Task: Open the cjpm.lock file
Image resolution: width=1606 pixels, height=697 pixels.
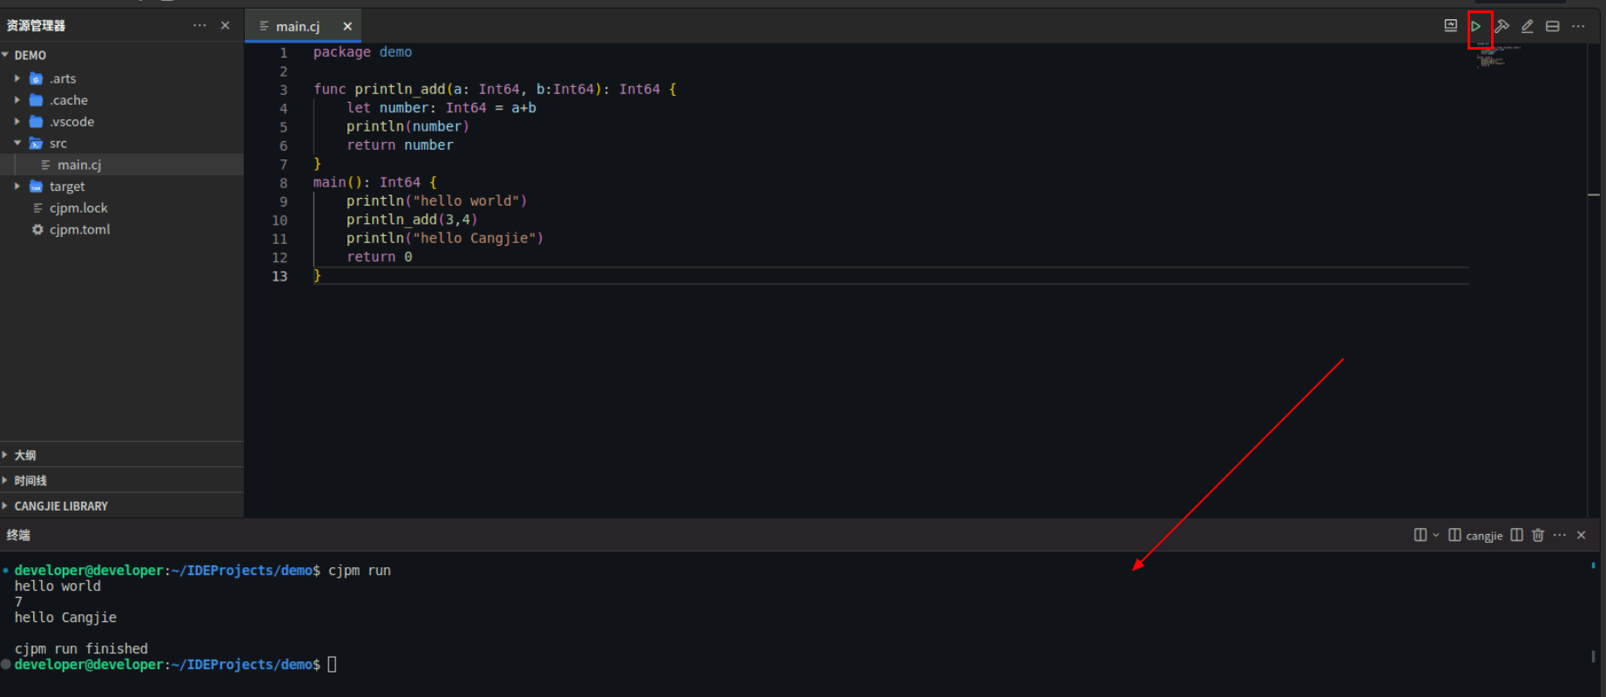Action: [x=78, y=208]
